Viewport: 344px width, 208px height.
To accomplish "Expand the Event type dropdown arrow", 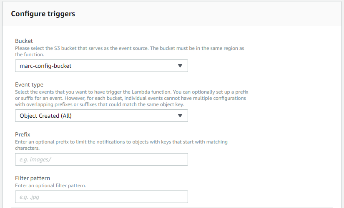I will (180, 116).
